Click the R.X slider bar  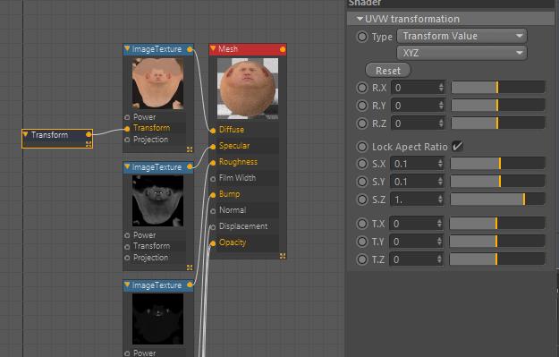498,88
